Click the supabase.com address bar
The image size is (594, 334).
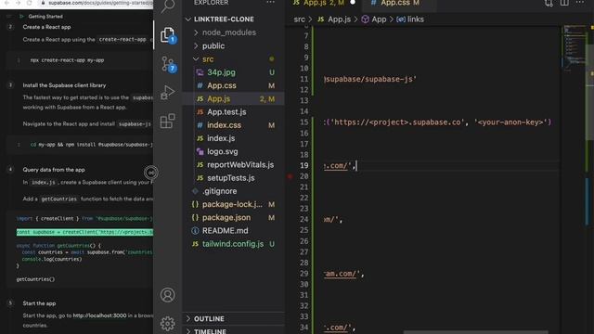click(97, 3)
